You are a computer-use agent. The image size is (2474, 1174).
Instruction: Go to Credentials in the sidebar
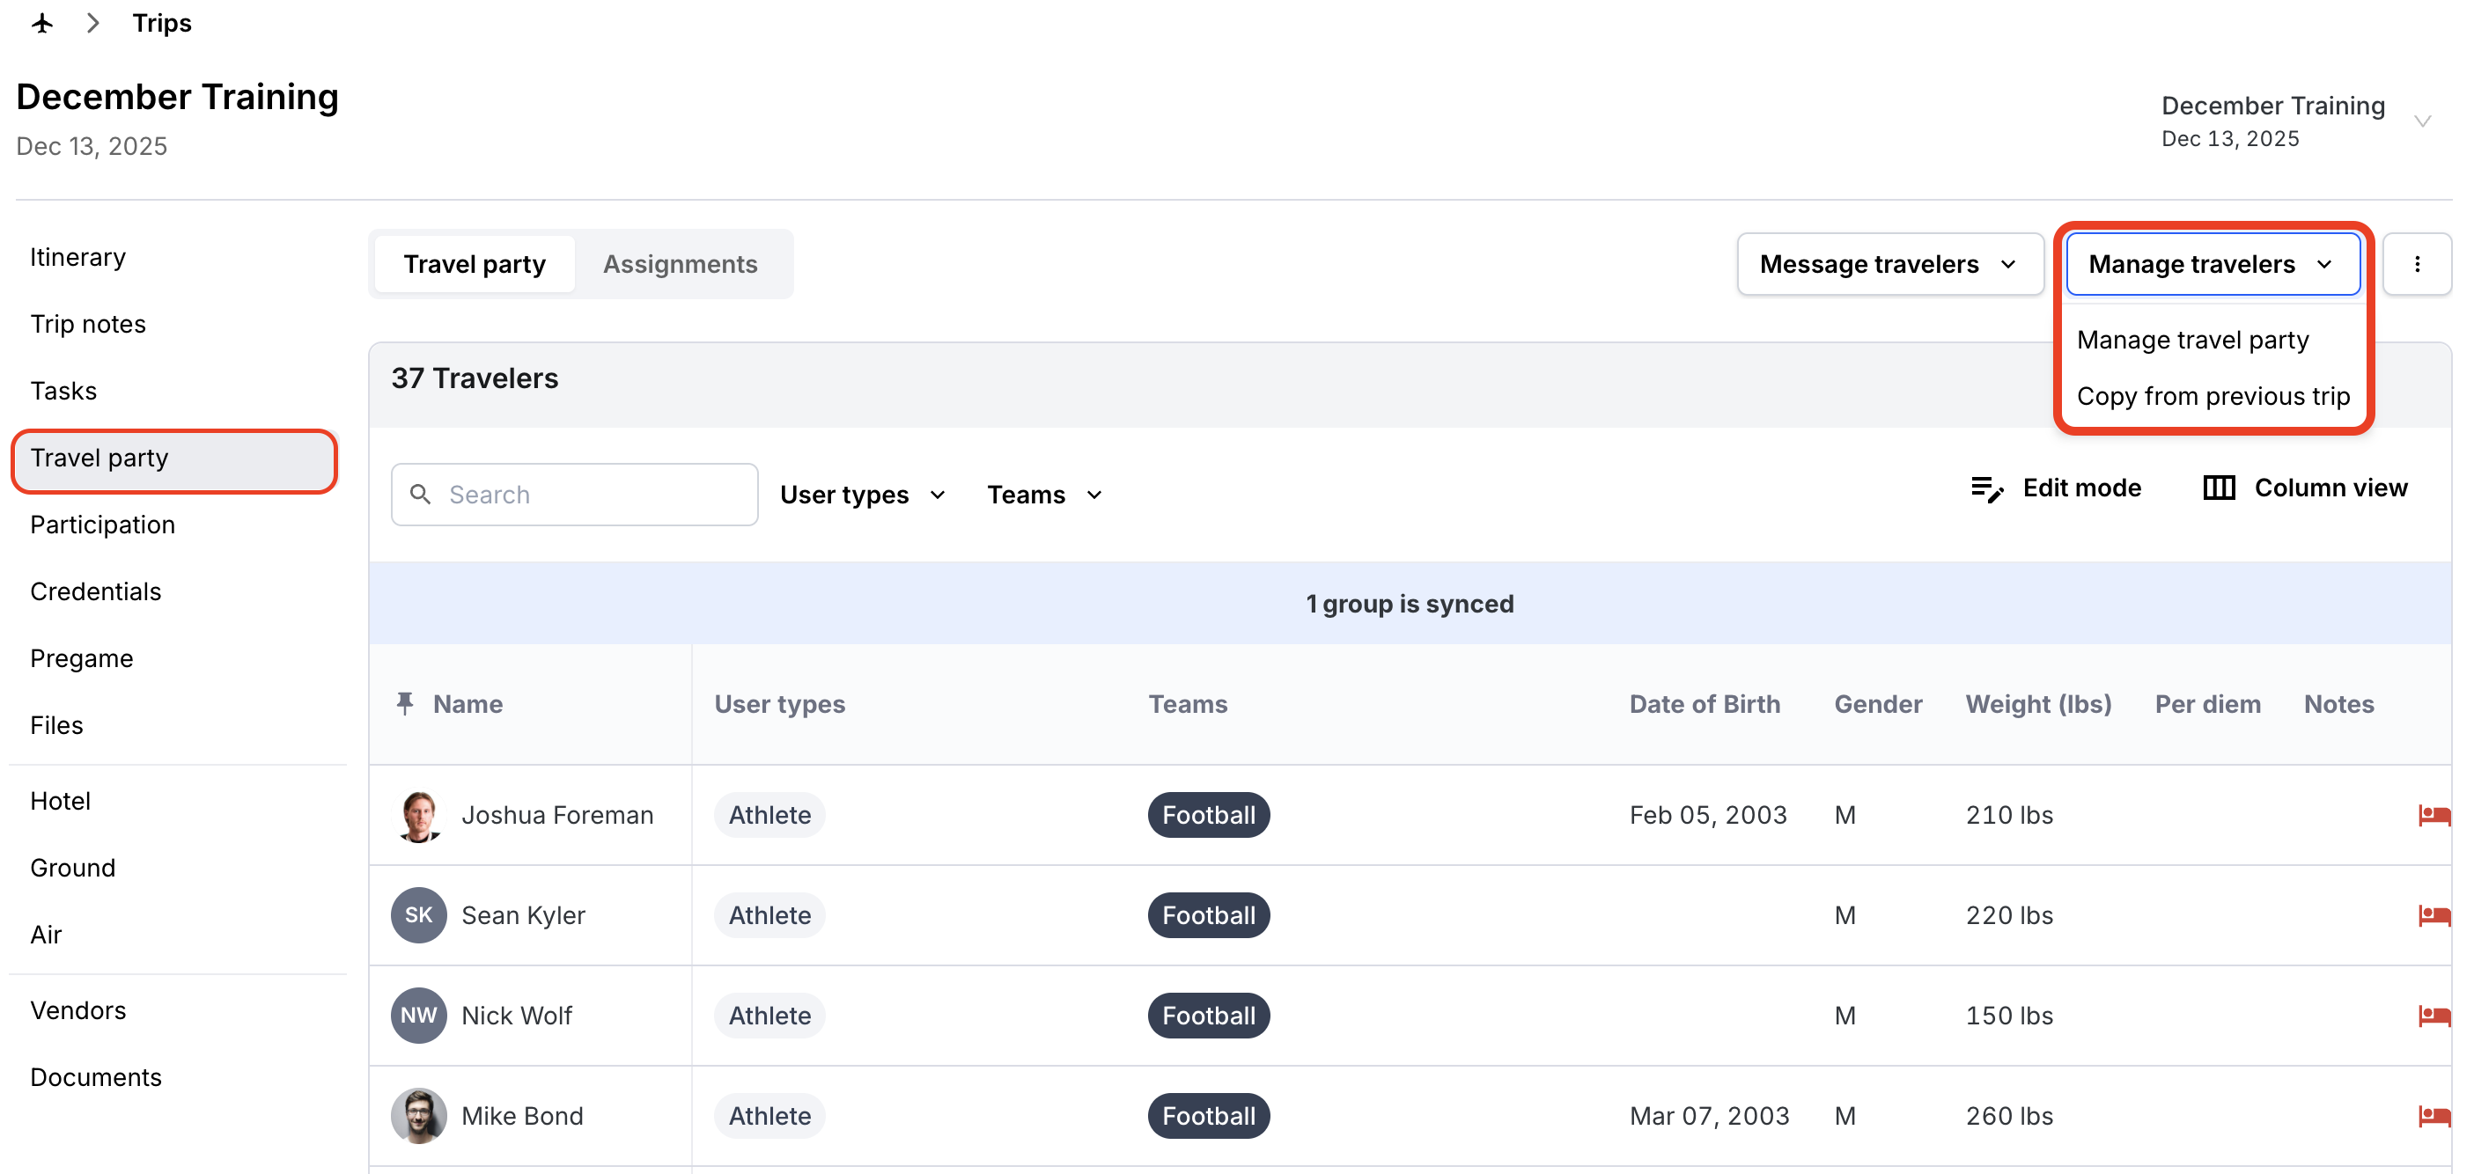tap(96, 591)
